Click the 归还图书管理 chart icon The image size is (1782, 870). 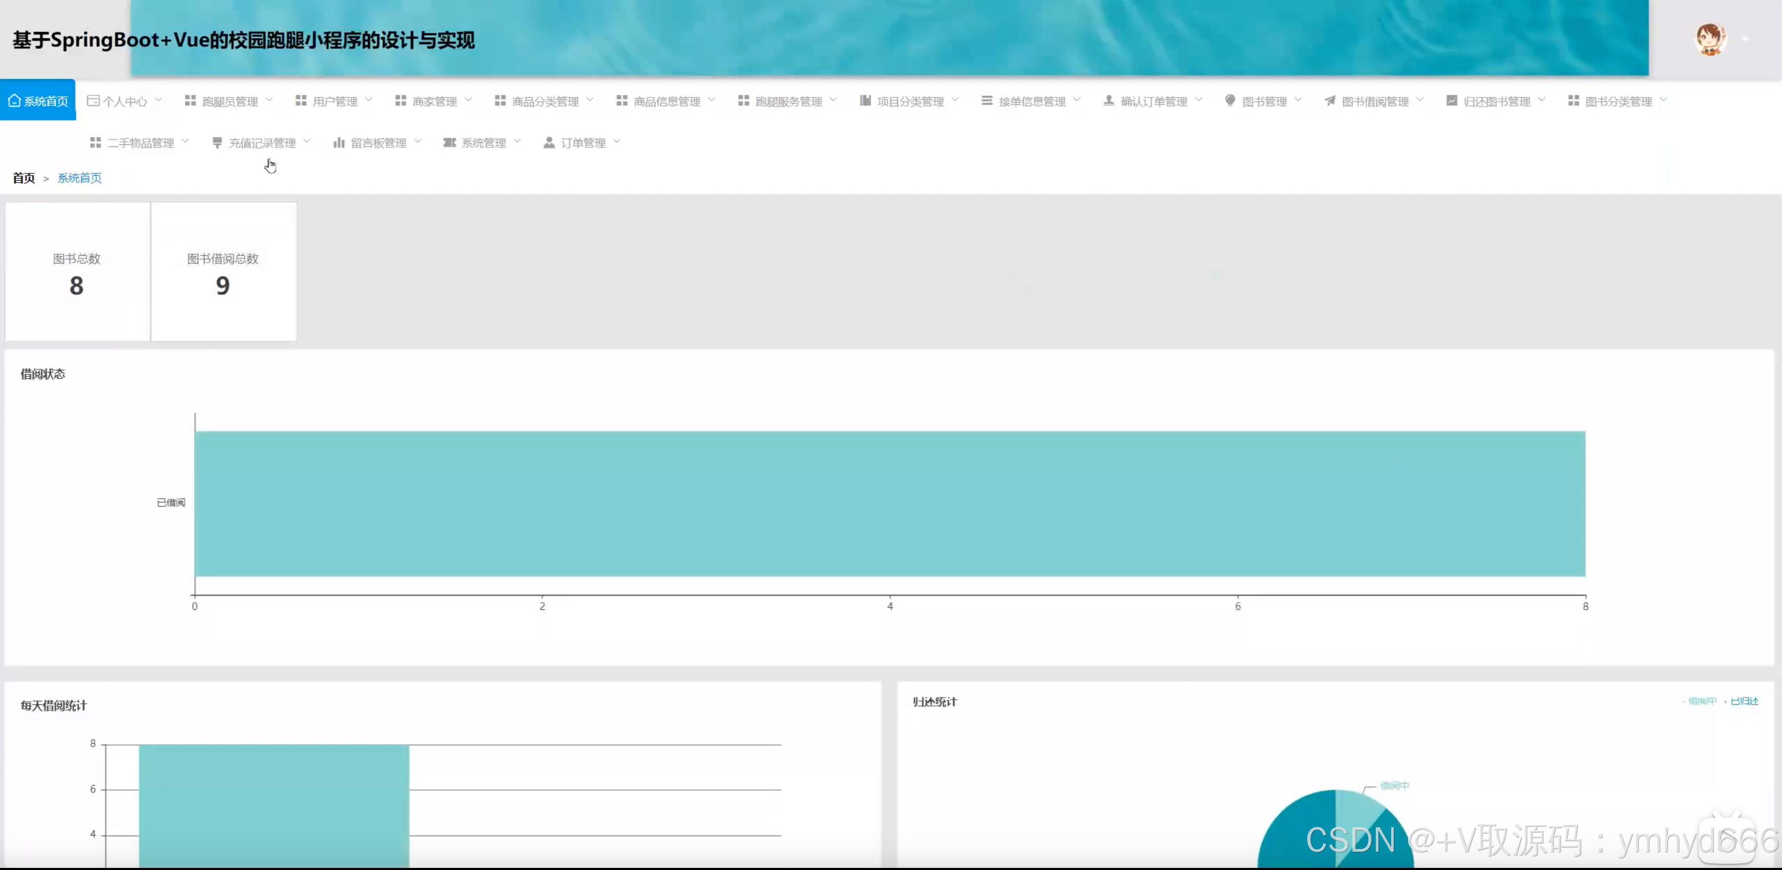click(1451, 101)
